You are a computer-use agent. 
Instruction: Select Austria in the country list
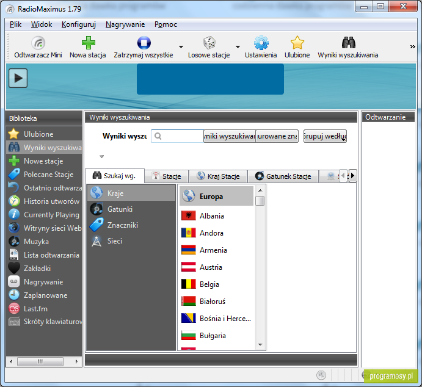tap(217, 267)
